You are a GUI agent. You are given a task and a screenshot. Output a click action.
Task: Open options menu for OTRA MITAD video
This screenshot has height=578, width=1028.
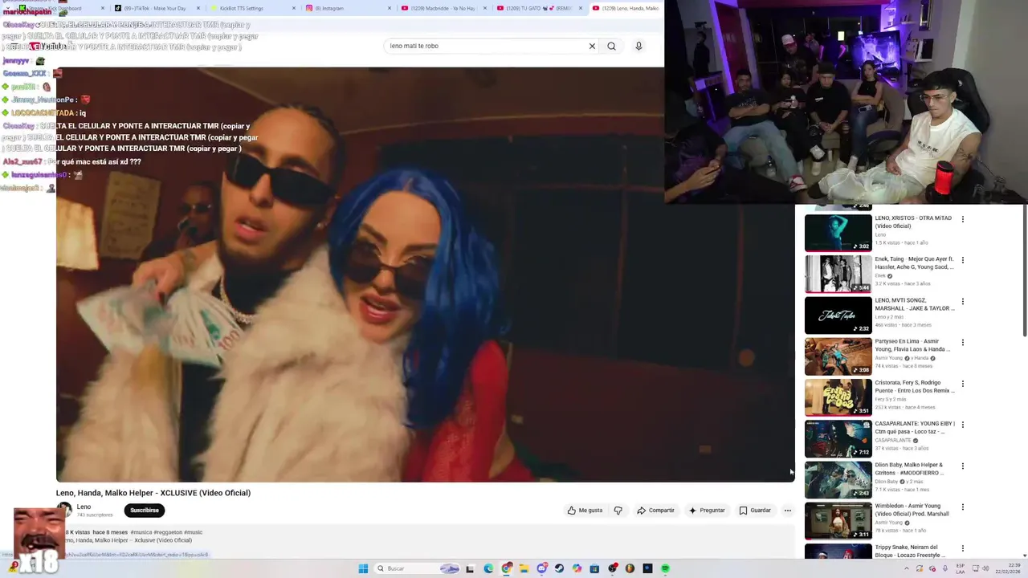point(962,219)
